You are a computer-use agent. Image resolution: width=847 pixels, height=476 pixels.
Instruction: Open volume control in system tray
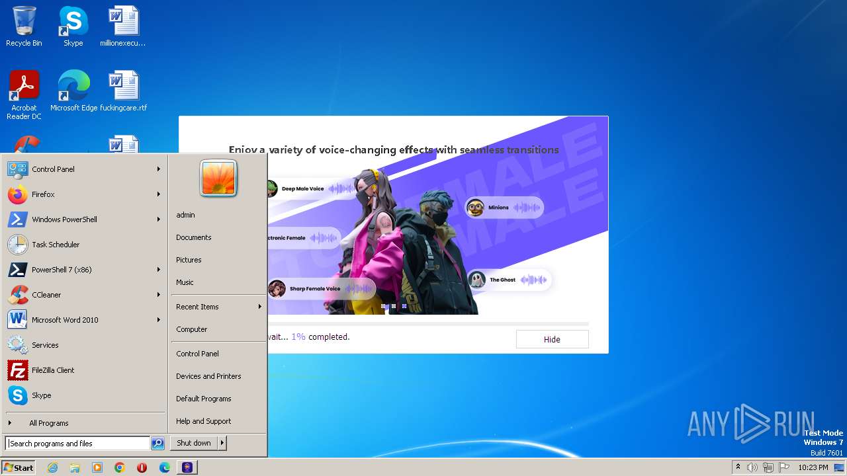pyautogui.click(x=752, y=467)
